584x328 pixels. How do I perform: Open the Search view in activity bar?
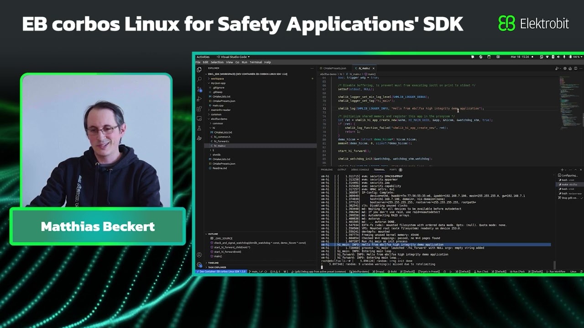click(199, 79)
